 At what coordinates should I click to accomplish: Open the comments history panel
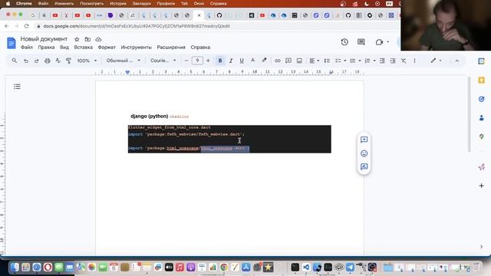(361, 42)
